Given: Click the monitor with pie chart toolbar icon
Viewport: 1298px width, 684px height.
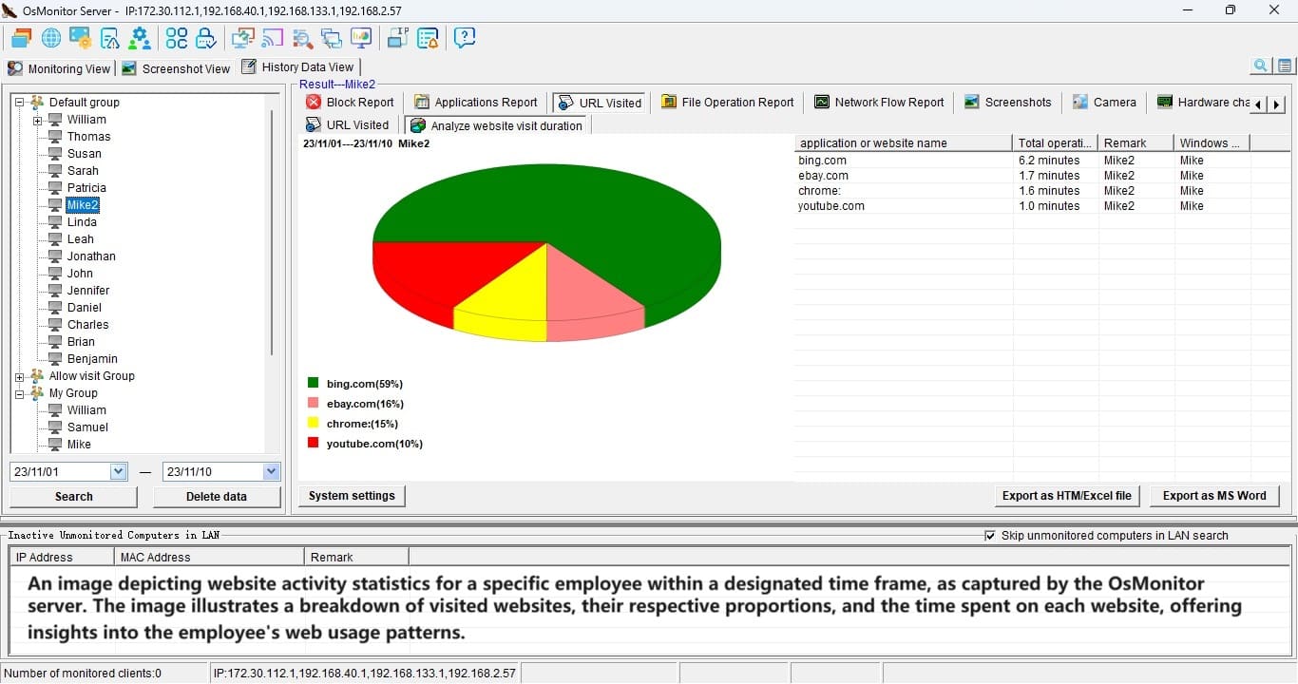Looking at the screenshot, I should [361, 38].
